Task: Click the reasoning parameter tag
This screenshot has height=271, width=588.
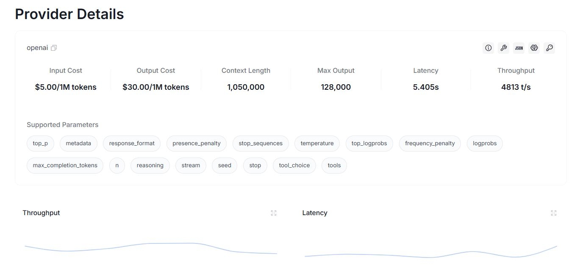Action: pyautogui.click(x=150, y=166)
